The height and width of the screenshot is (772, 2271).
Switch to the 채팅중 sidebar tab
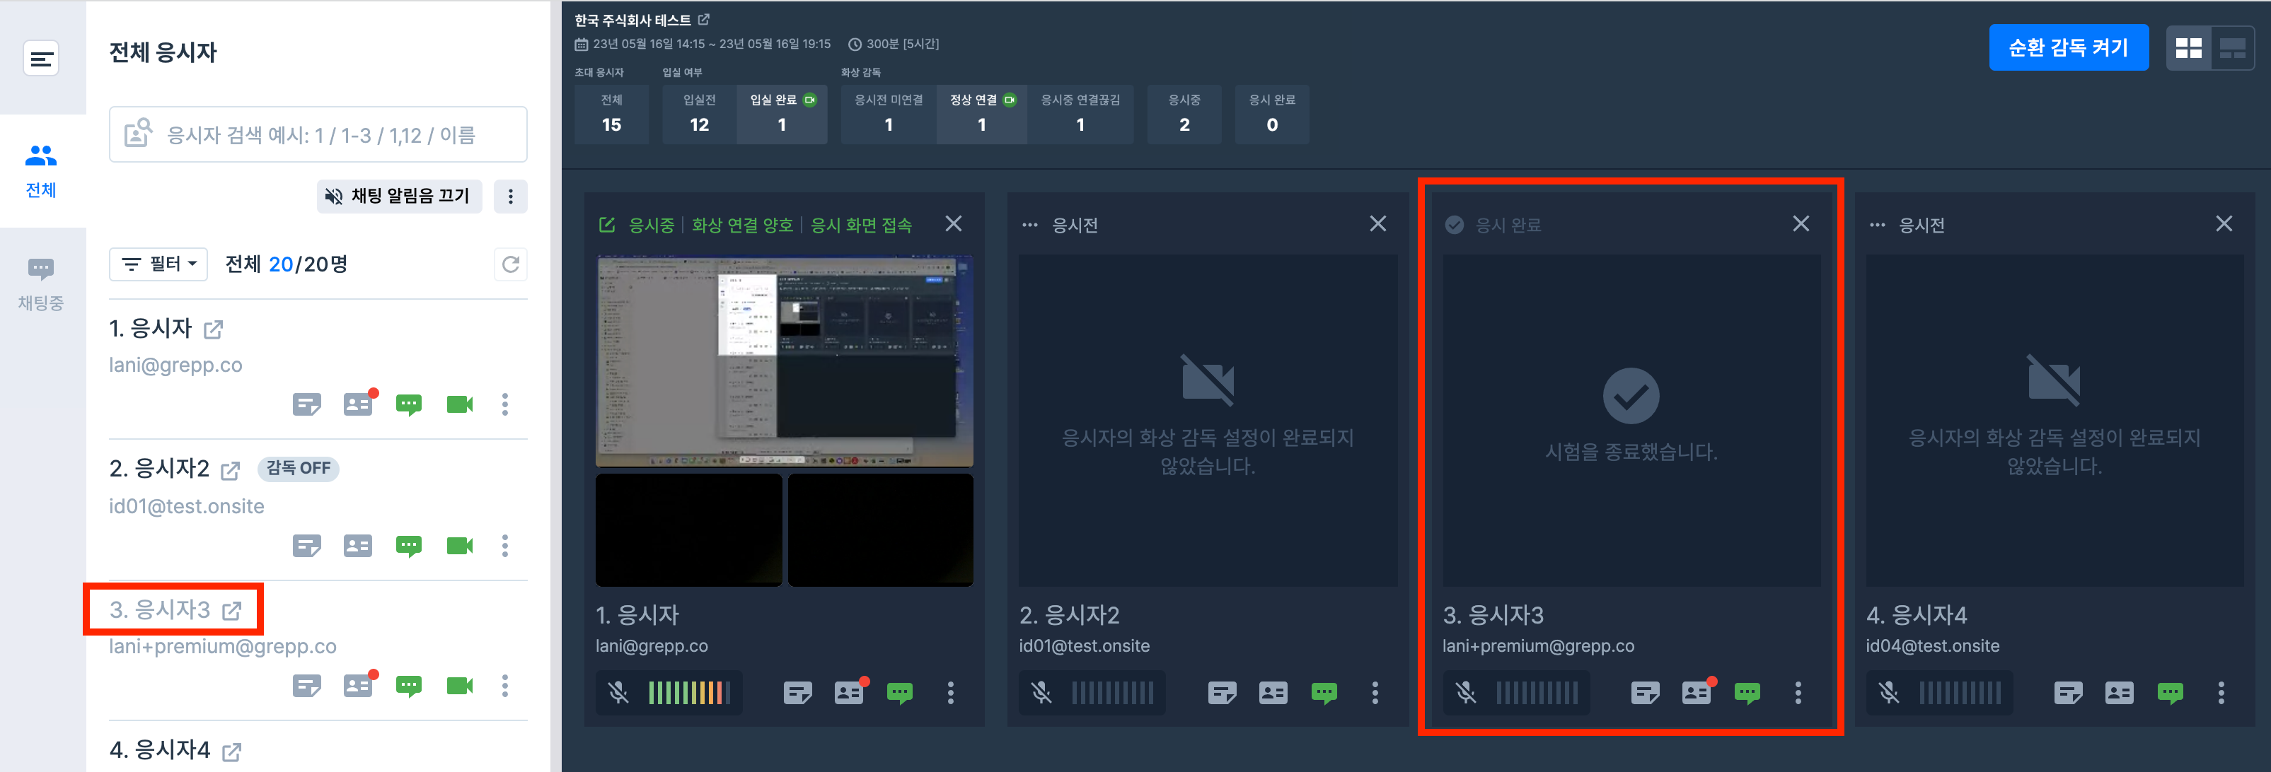pos(42,283)
